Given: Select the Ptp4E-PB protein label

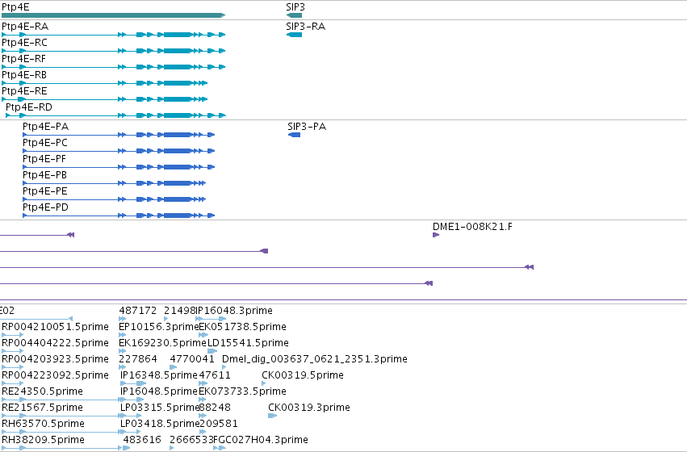Looking at the screenshot, I should pyautogui.click(x=44, y=176).
